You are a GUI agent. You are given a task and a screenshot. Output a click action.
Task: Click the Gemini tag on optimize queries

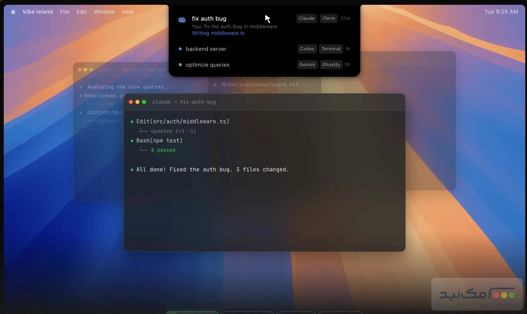tap(307, 65)
